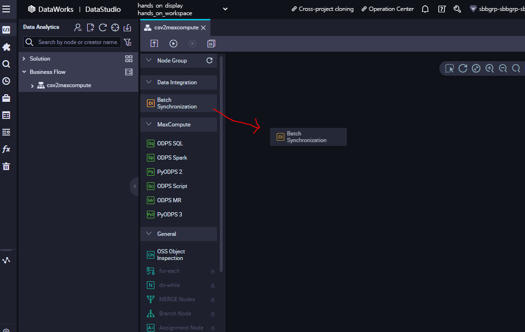Viewport: 525px width, 332px height.
Task: Click the submit upload toolbar icon
Action: click(x=154, y=44)
